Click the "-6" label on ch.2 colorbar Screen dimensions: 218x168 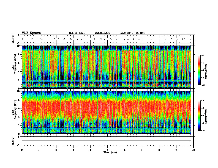coord(203,101)
